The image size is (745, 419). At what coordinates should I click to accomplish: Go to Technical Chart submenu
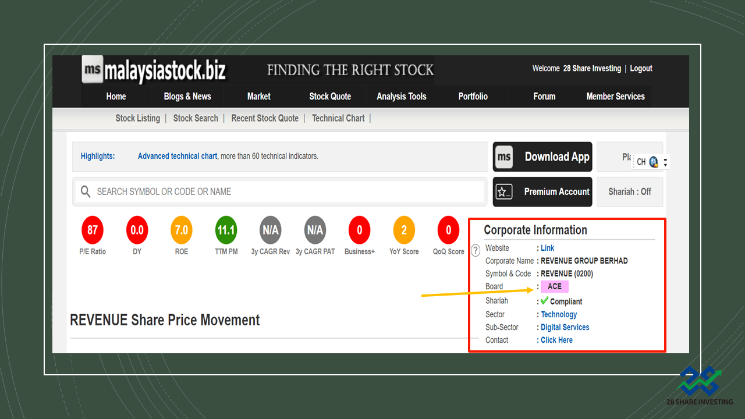click(338, 118)
